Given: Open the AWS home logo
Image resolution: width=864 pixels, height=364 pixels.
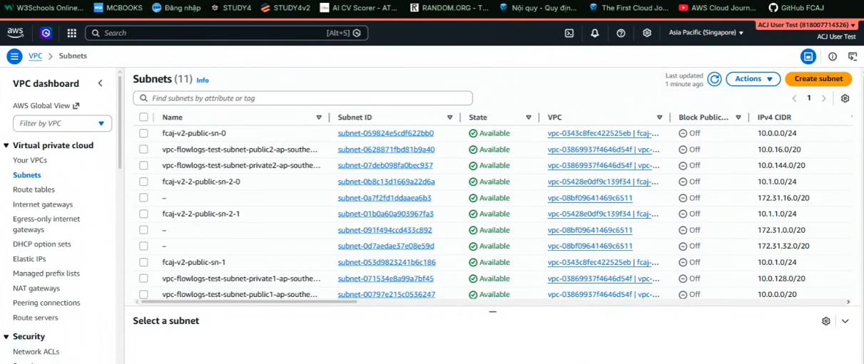Looking at the screenshot, I should coord(15,33).
